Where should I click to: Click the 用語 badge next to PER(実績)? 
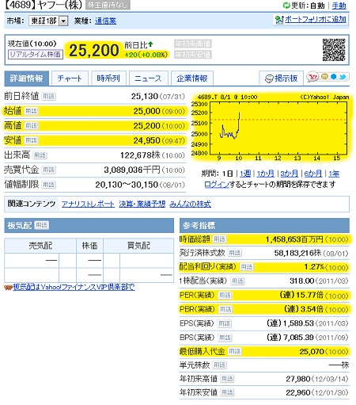[x=225, y=296]
